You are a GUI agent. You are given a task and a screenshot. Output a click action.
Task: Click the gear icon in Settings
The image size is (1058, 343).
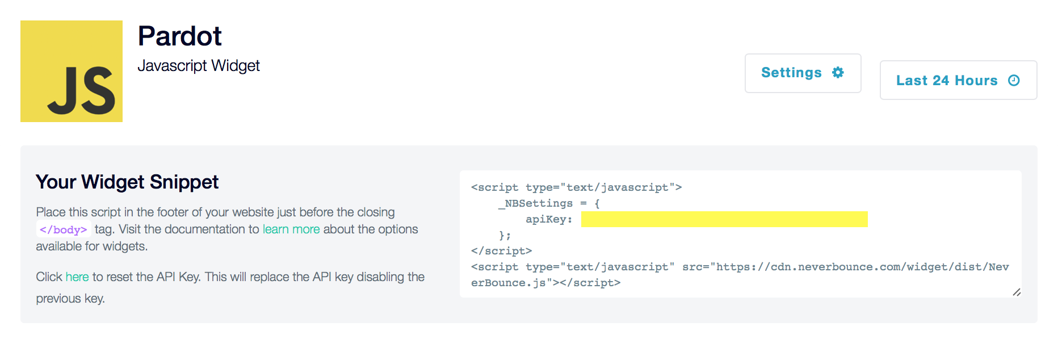click(838, 73)
